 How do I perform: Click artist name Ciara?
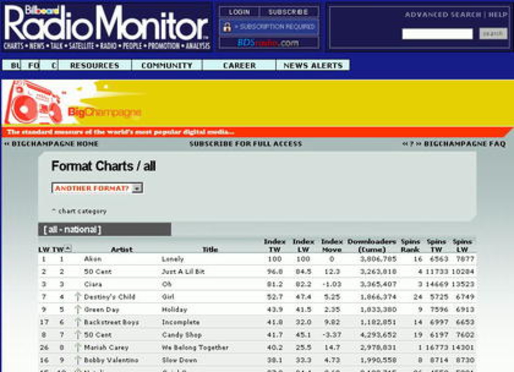[93, 284]
